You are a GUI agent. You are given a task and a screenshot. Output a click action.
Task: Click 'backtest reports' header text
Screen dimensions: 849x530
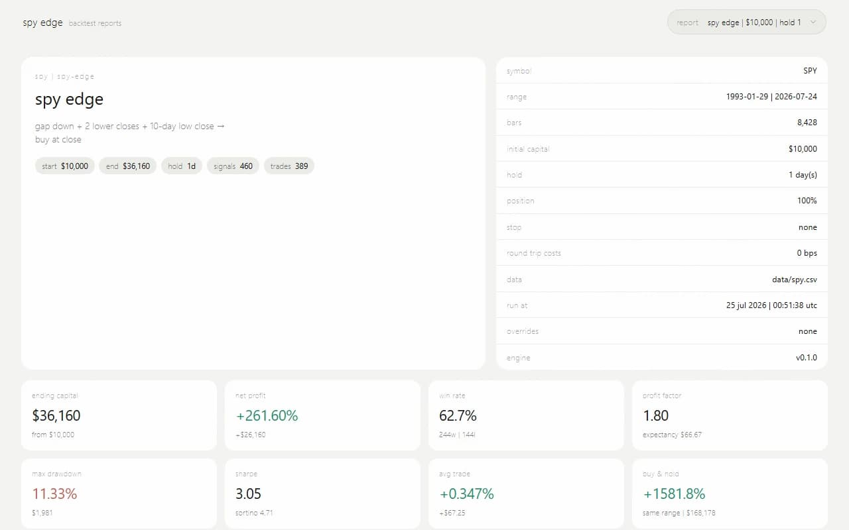pyautogui.click(x=95, y=23)
